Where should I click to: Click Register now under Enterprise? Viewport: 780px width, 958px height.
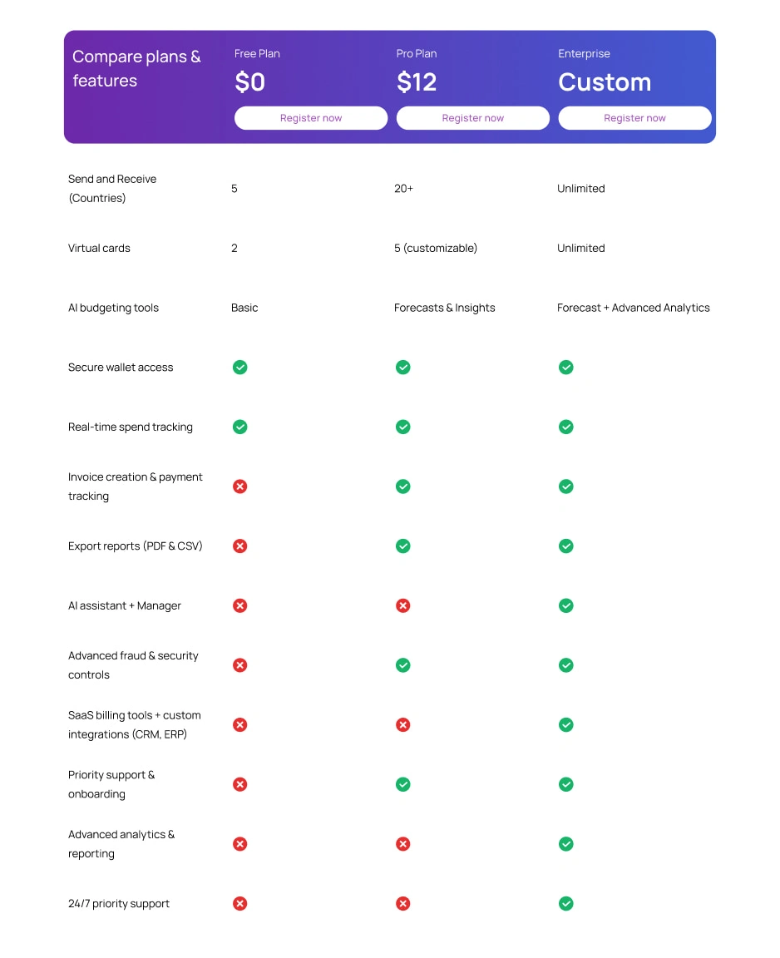(634, 117)
